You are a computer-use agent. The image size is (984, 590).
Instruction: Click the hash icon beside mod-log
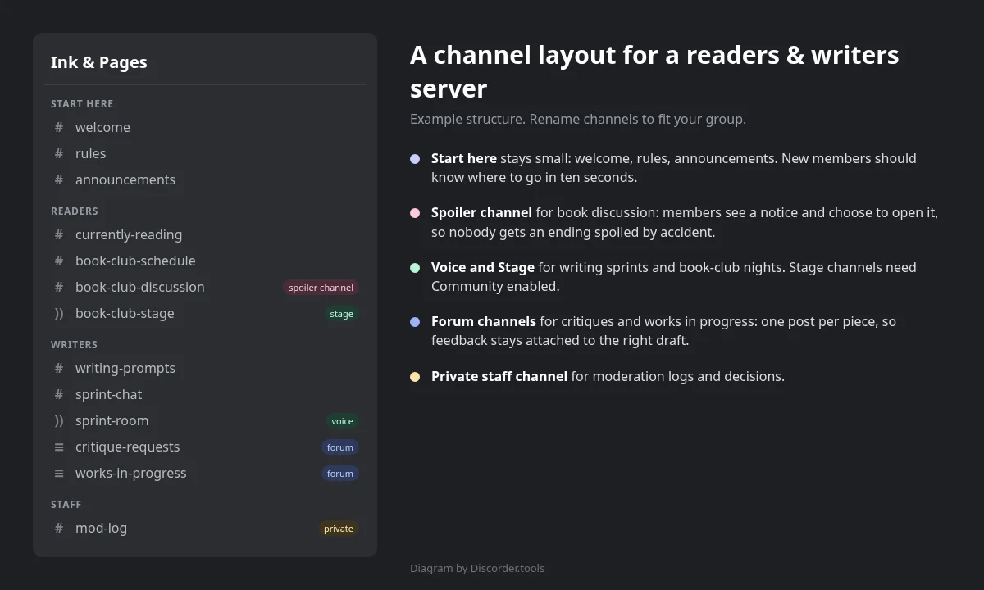59,528
